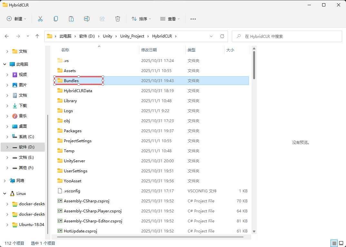Select the 桌面 folder in sidebar
Viewport: 346px width, 247px height.
coord(23,126)
